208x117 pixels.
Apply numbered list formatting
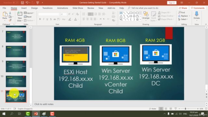[90, 14]
